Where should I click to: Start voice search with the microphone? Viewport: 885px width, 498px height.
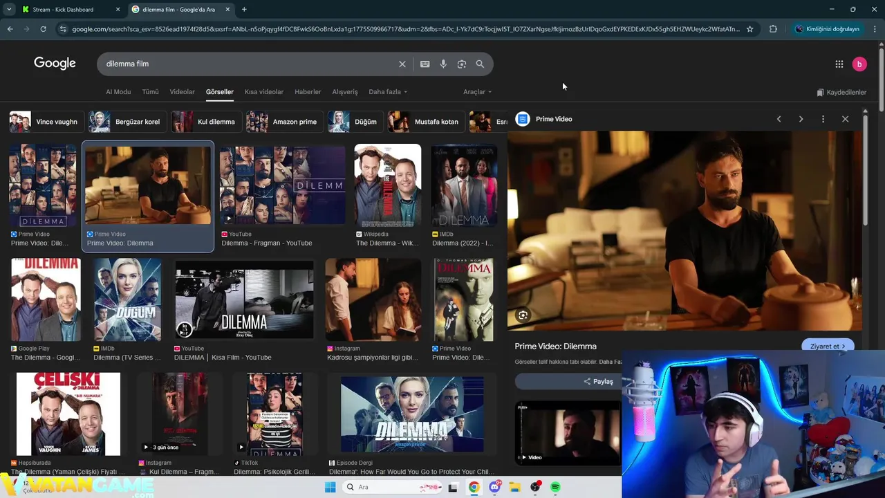point(443,64)
